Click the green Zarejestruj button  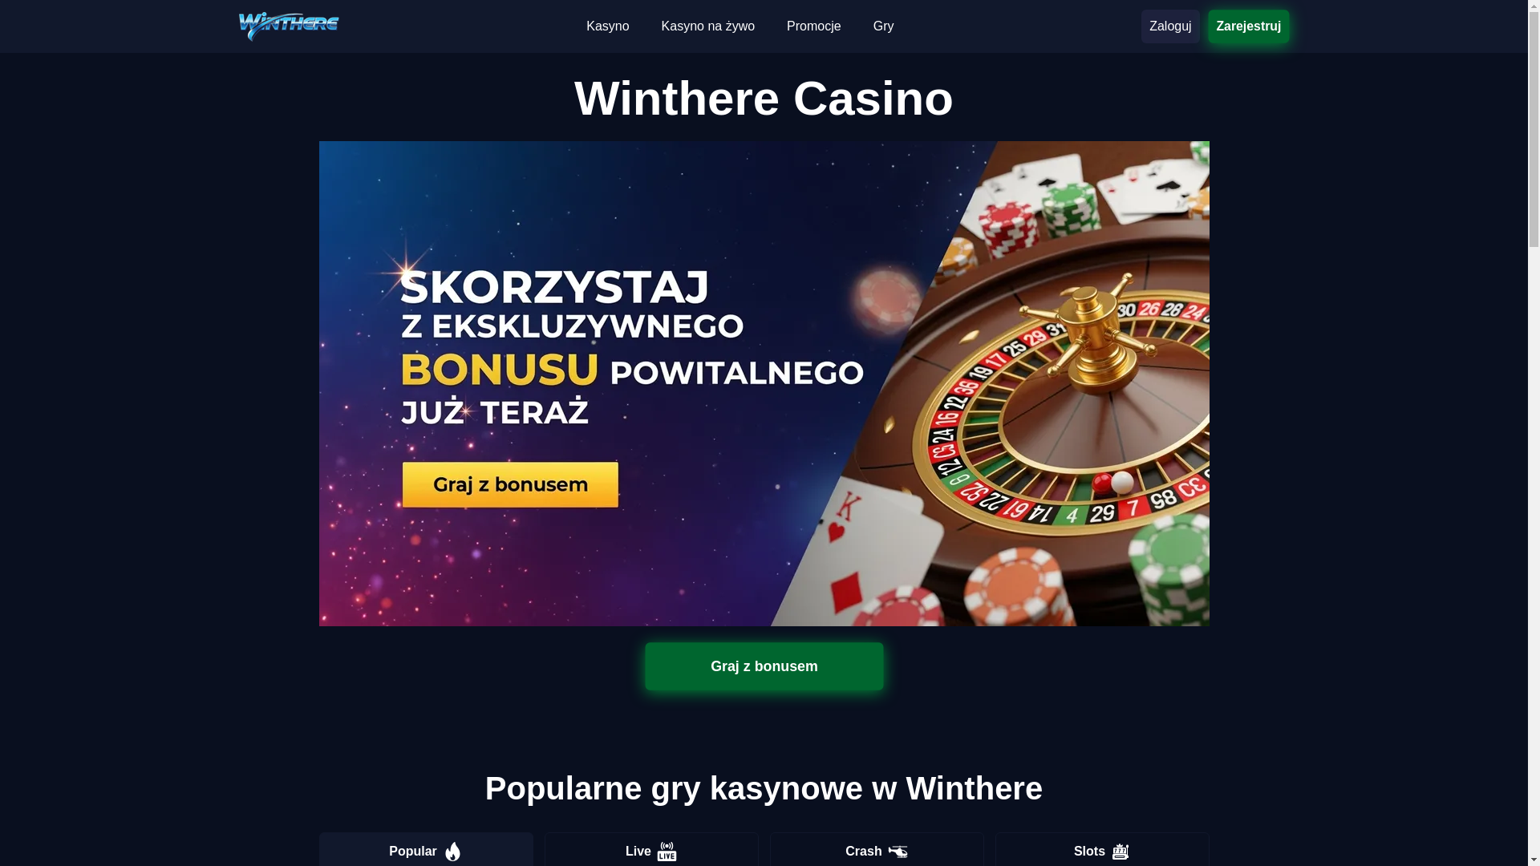pos(1248,26)
